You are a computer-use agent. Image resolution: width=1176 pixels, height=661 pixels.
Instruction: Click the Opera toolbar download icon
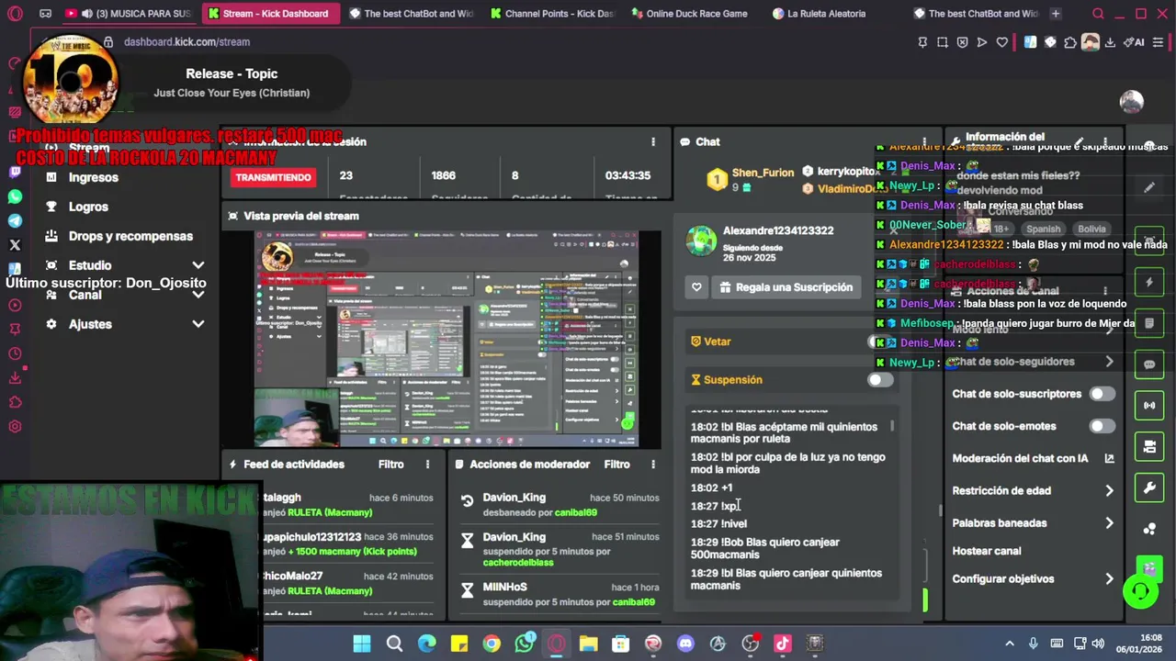point(1110,41)
